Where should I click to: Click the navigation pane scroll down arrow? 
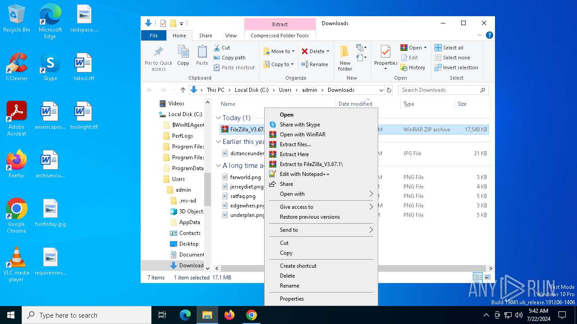(208, 268)
